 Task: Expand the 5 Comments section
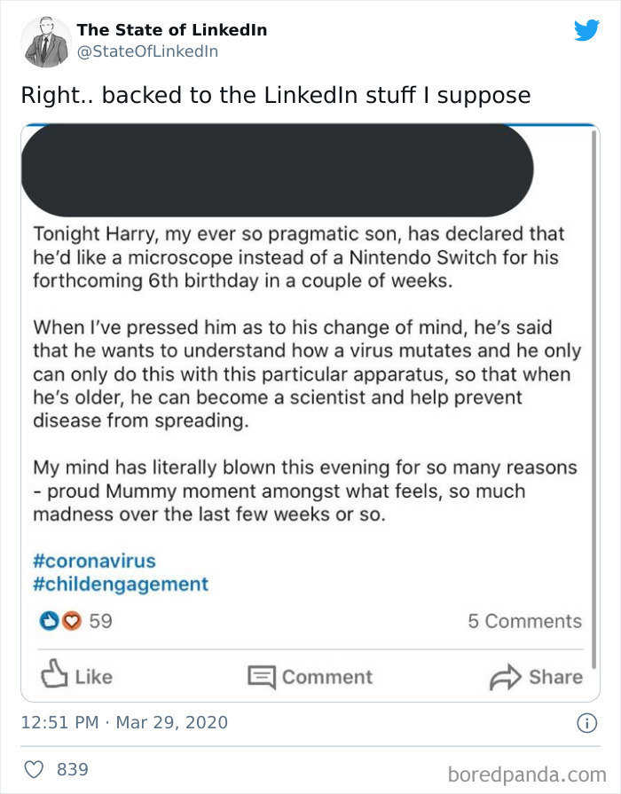525,621
